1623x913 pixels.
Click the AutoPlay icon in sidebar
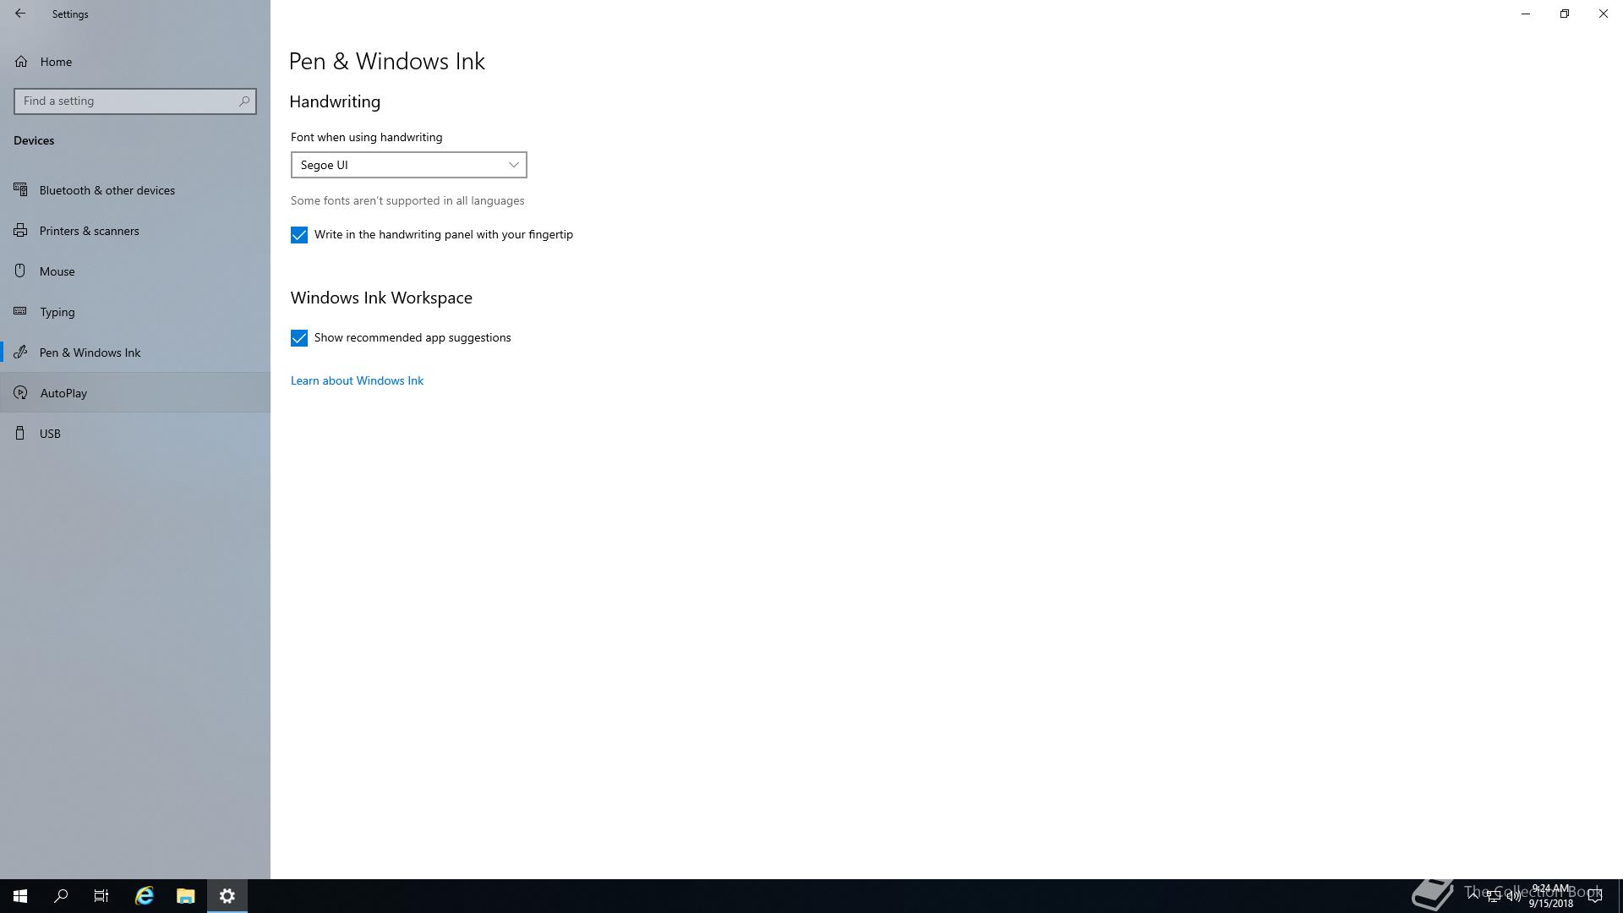20,393
